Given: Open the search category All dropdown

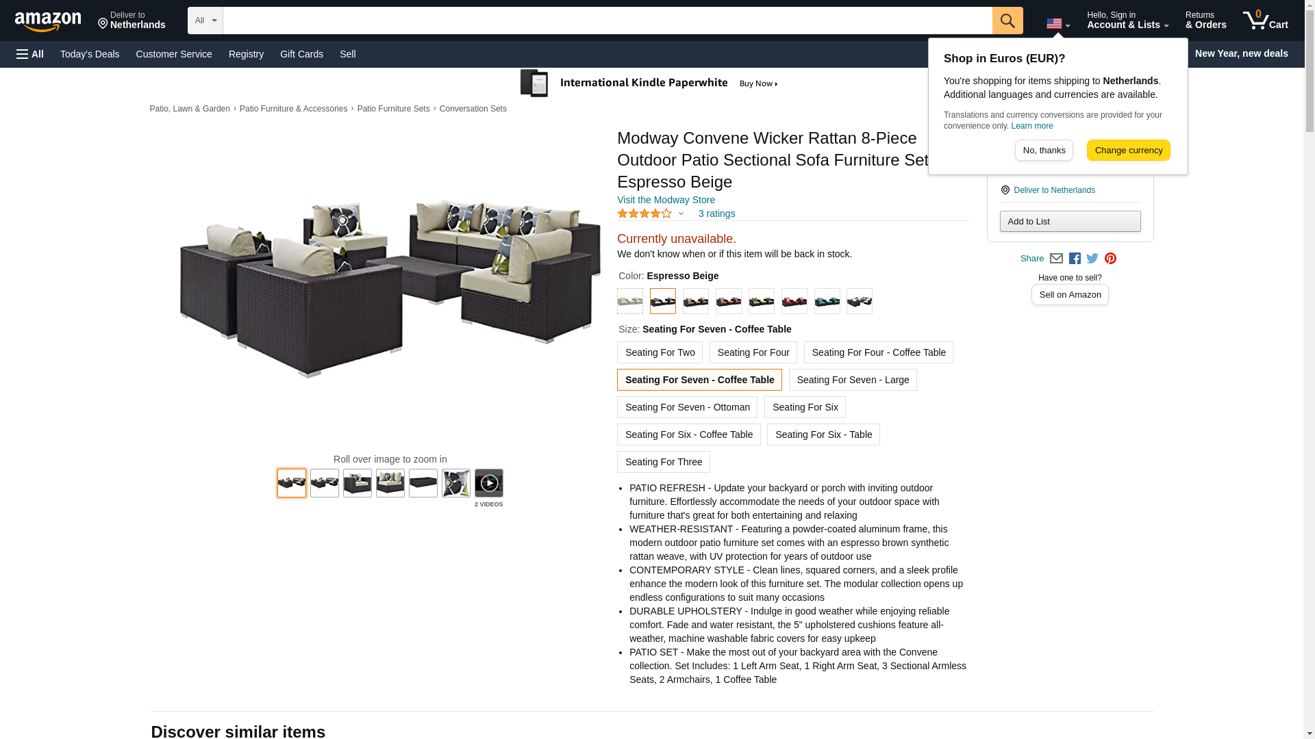Looking at the screenshot, I should 205,21.
